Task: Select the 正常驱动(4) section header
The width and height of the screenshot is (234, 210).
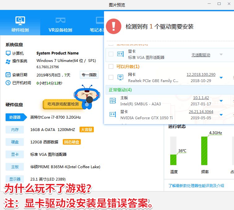Action: click(170, 90)
